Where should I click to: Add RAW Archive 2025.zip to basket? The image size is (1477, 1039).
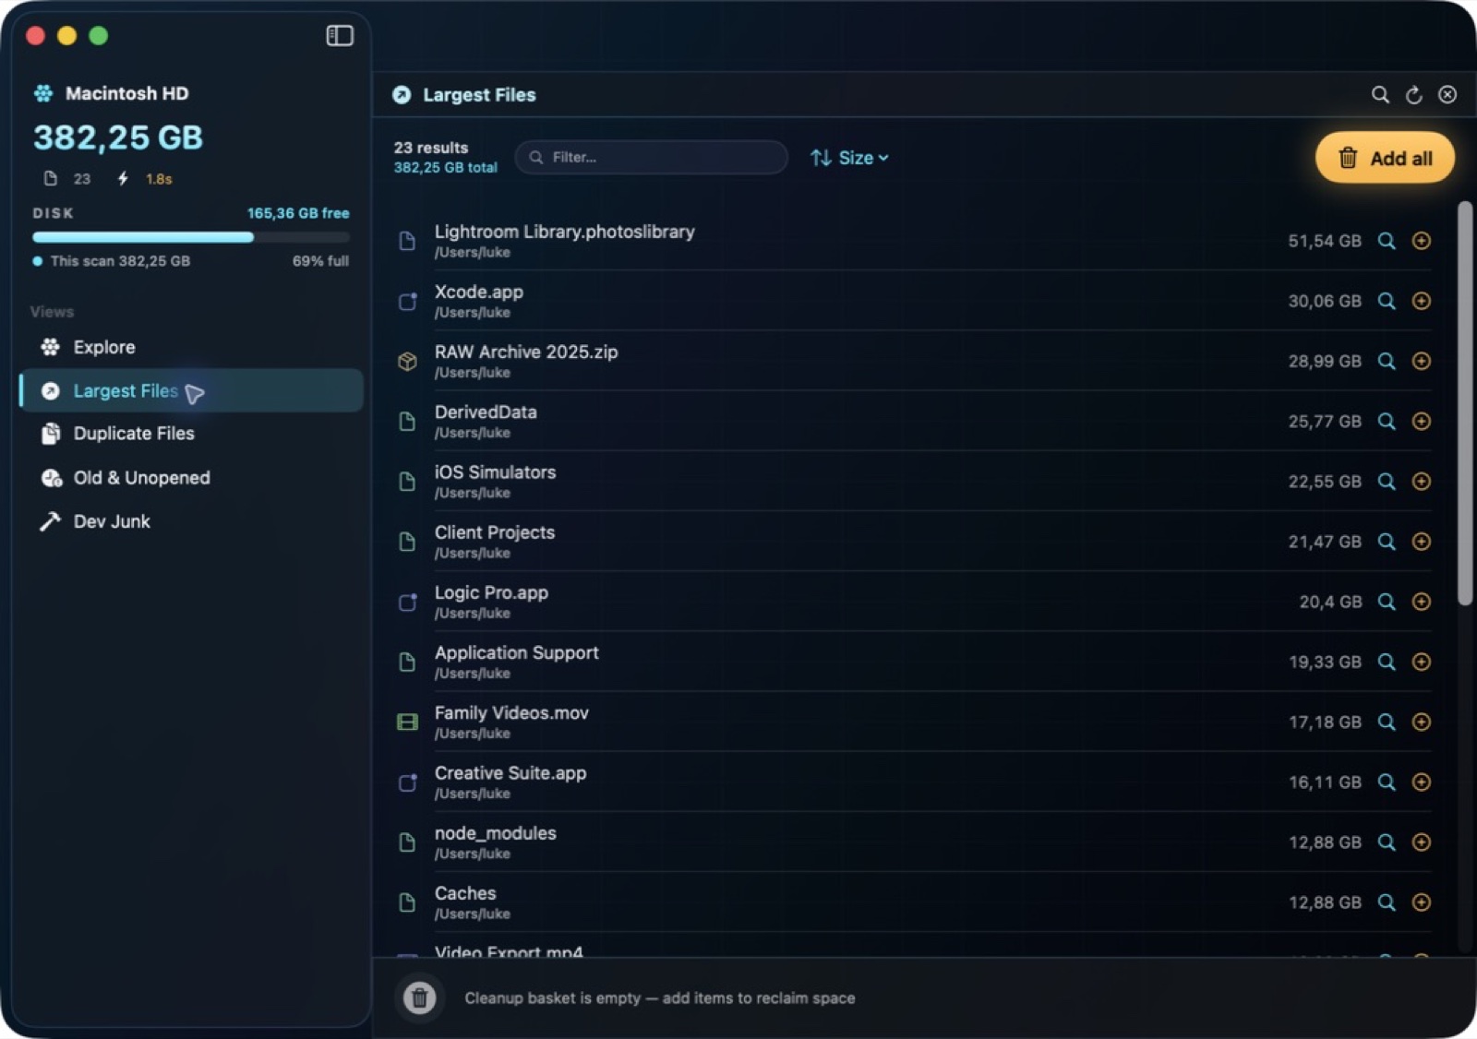click(x=1422, y=361)
